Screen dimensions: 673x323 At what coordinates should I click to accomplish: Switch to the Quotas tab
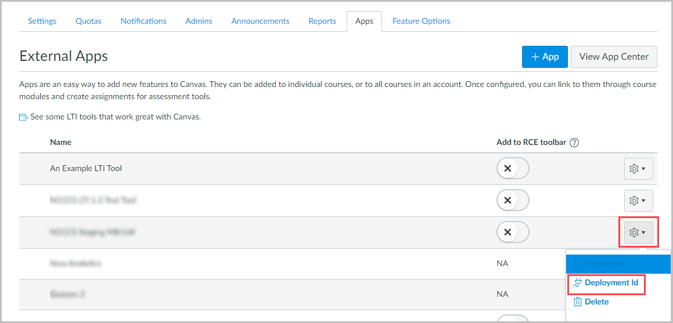point(88,21)
